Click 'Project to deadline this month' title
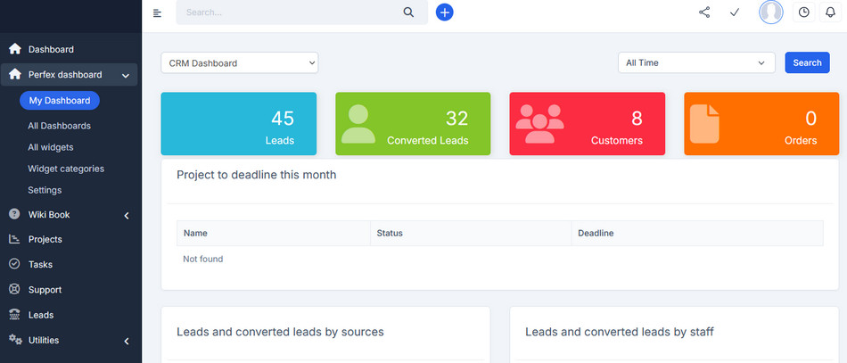 tap(257, 175)
